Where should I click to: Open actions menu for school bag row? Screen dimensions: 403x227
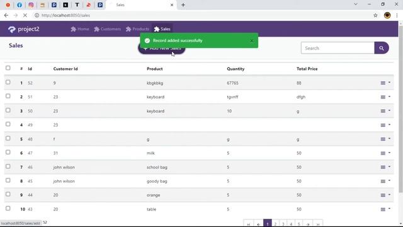[x=385, y=167]
